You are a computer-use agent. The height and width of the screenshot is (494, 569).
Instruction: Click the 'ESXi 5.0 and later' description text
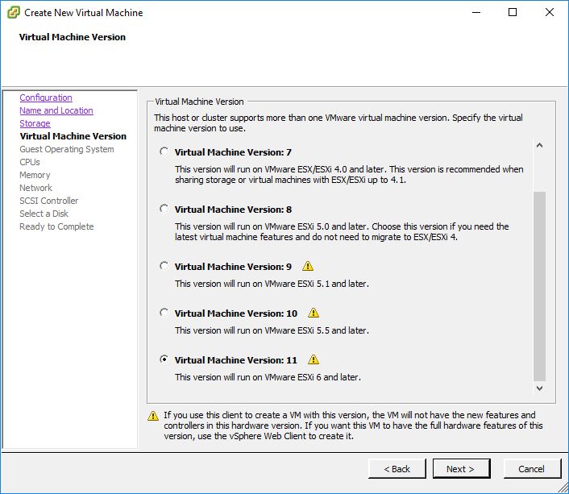tap(342, 231)
